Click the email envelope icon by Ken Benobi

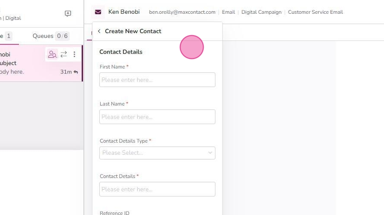coord(98,12)
